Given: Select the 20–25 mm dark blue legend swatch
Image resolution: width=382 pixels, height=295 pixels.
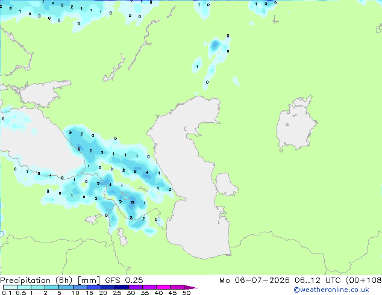Looking at the screenshot, I should tap(108, 287).
